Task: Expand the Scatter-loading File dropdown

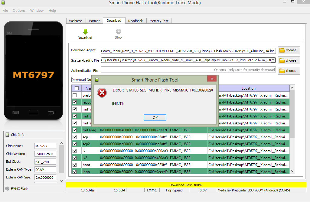Action: pos(273,60)
